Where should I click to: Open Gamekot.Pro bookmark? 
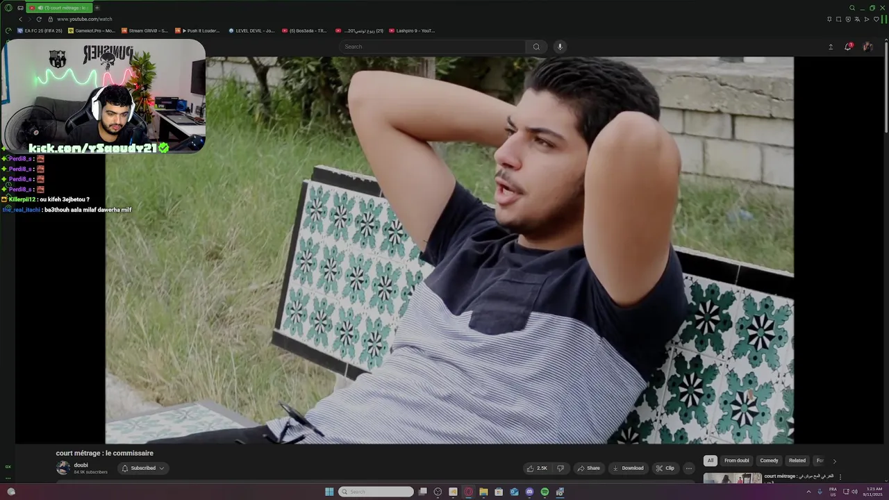click(92, 31)
